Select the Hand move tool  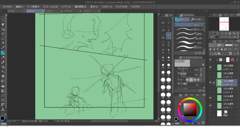click(x=3, y=24)
